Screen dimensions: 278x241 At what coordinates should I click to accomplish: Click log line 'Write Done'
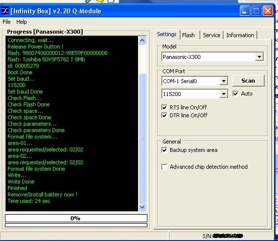pos(21,182)
